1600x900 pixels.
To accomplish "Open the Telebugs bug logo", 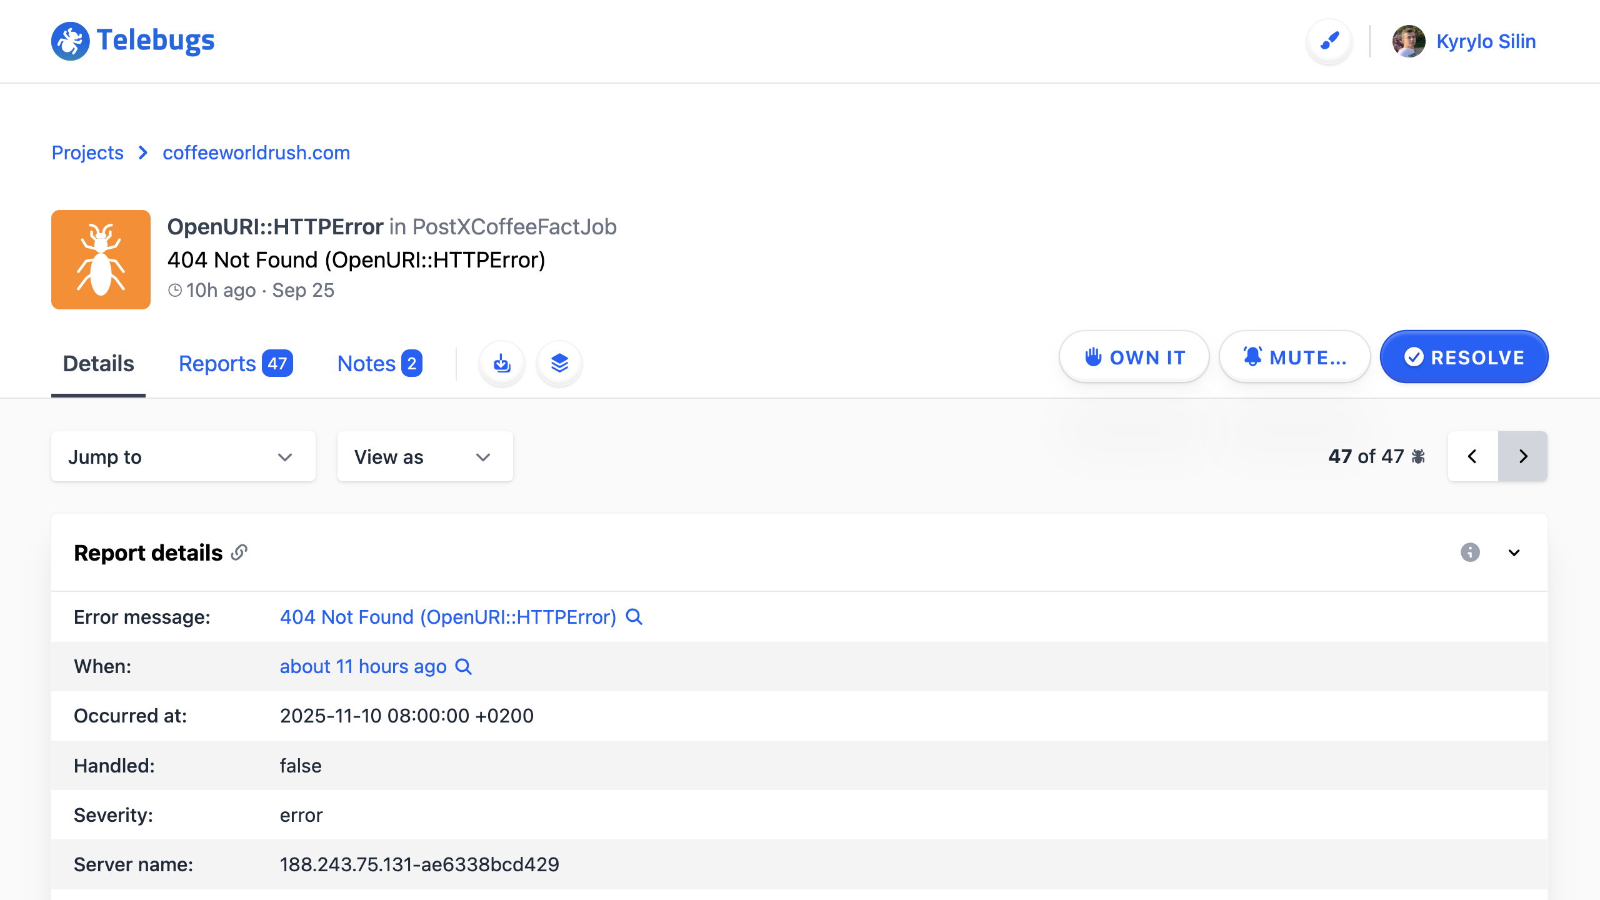I will tap(71, 41).
